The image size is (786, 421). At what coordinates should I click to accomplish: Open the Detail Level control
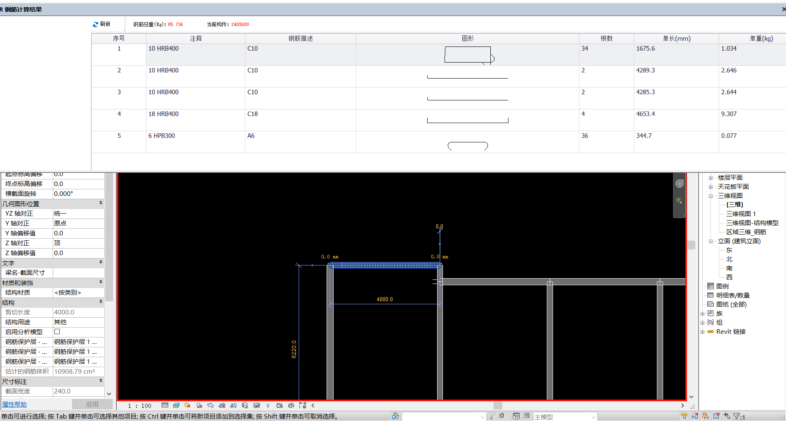tap(165, 405)
